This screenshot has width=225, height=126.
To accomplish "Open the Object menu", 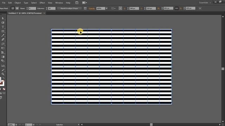I will 18,3.
